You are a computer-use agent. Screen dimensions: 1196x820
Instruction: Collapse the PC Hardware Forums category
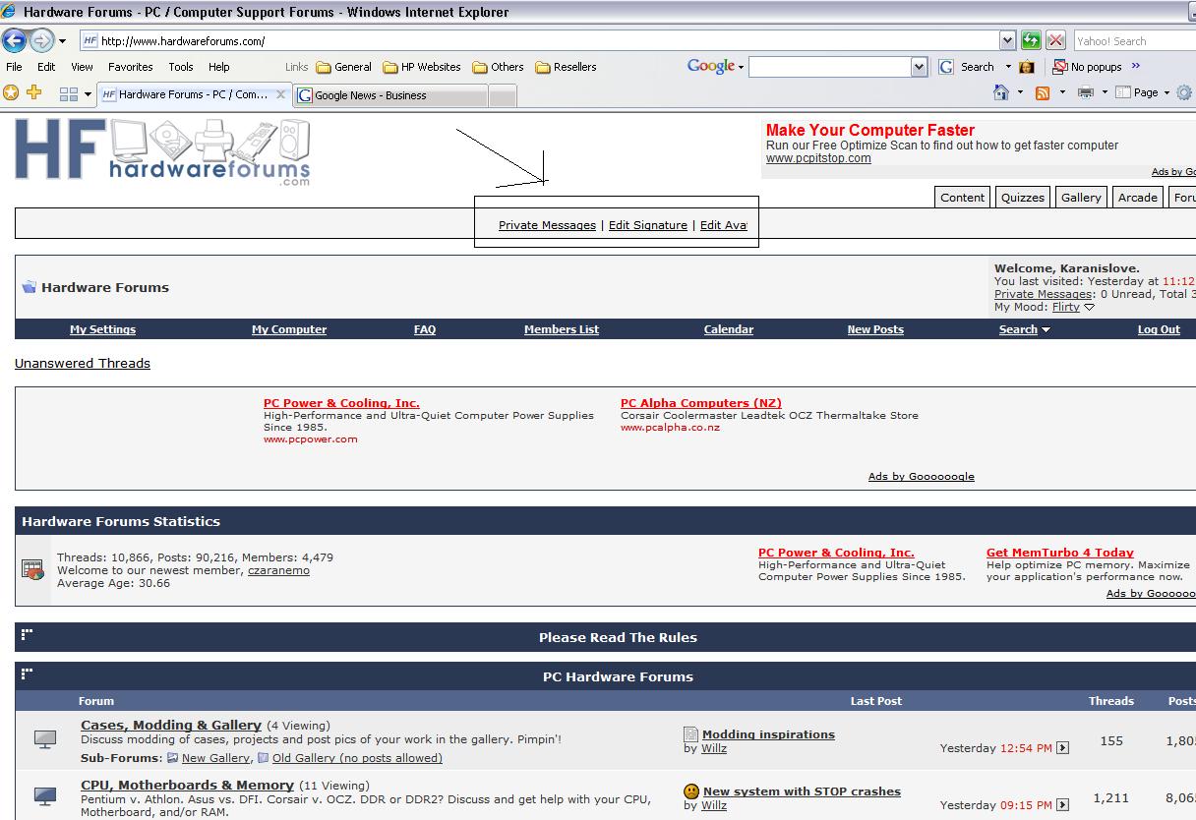point(27,674)
